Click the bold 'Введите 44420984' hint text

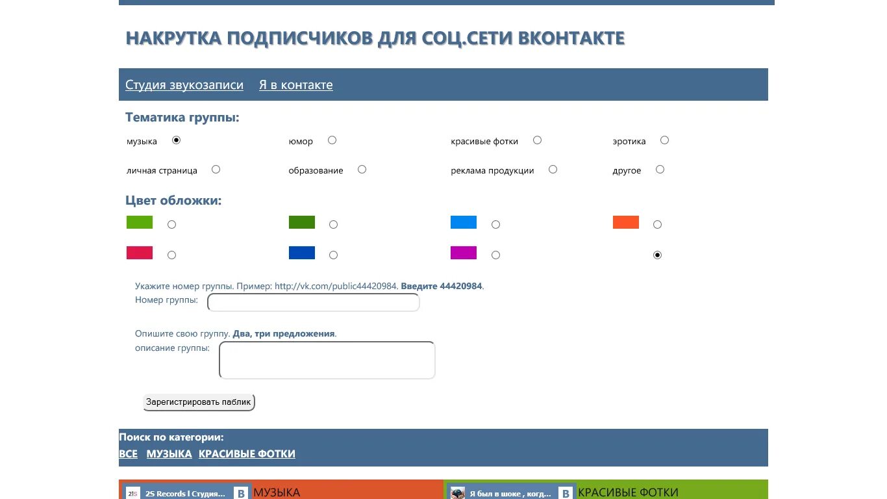(442, 286)
